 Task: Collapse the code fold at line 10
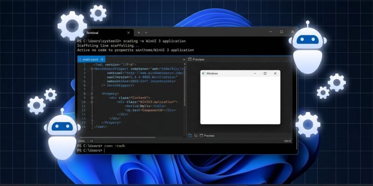point(92,102)
